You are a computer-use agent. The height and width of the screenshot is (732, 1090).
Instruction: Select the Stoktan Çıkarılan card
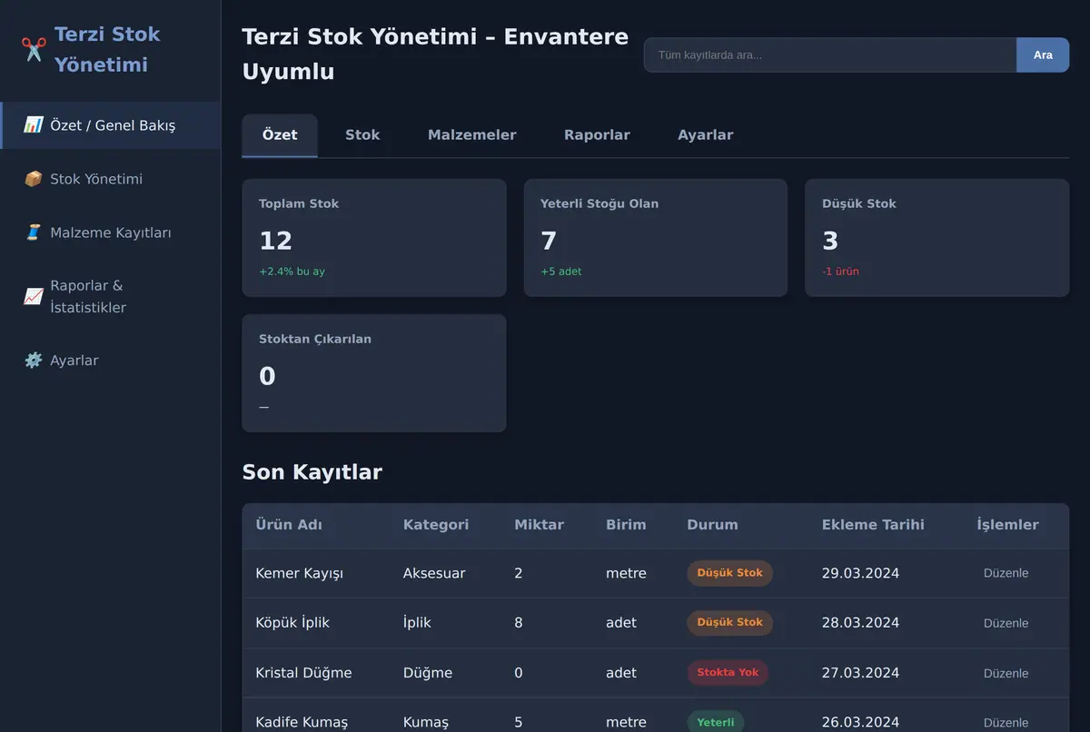point(374,373)
